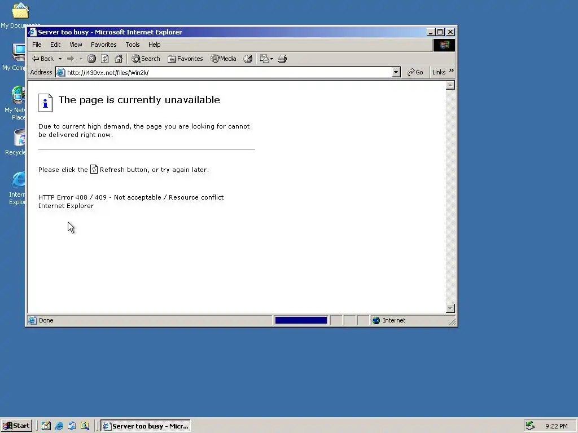Click the Done status bar page icon
The image size is (578, 433).
point(33,320)
